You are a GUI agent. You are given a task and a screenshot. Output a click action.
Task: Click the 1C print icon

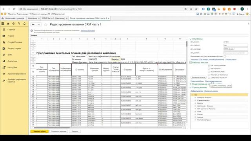(201, 14)
